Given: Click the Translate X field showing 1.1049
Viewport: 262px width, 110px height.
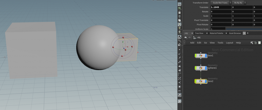Looking at the screenshot, I should coord(221,7).
